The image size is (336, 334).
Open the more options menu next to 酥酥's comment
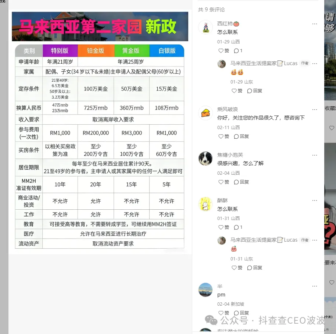click(315, 200)
